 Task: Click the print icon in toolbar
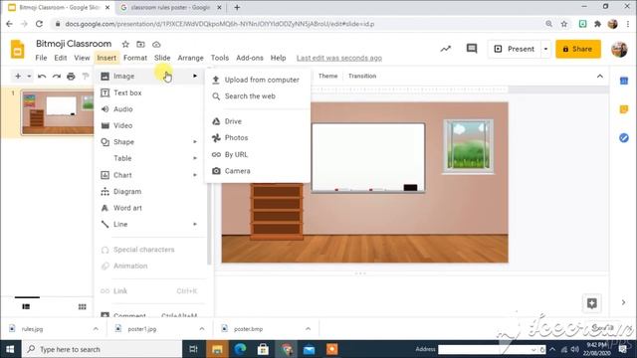(x=71, y=76)
